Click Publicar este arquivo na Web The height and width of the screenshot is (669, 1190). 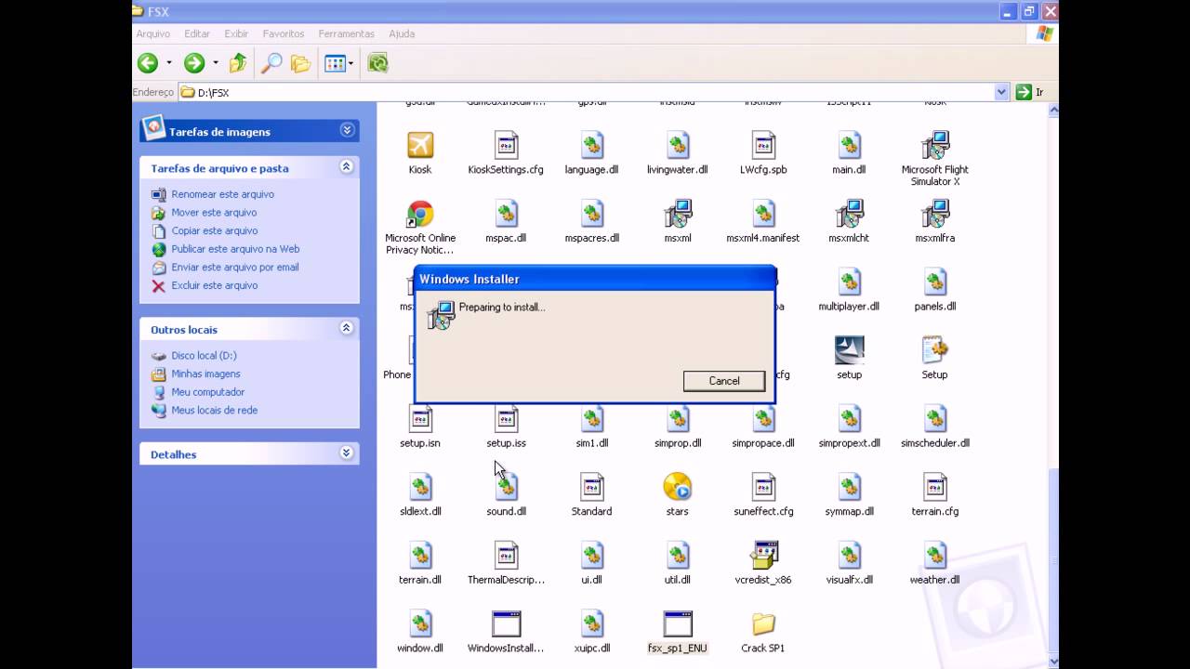click(235, 249)
